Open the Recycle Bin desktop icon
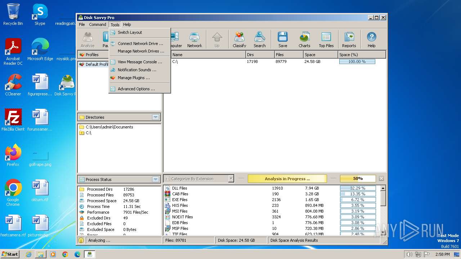 click(x=13, y=15)
